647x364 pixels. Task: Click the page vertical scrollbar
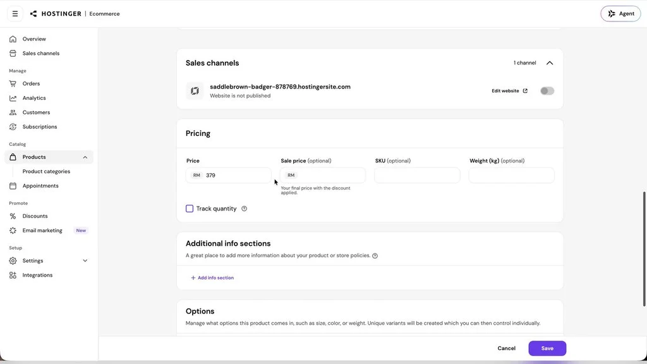point(644,249)
